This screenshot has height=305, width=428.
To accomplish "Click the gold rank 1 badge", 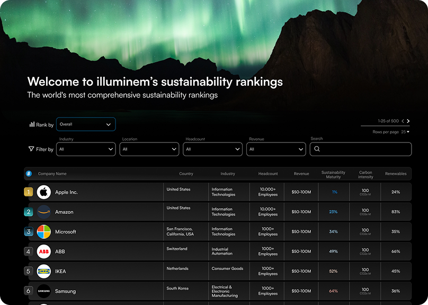I will 29,192.
